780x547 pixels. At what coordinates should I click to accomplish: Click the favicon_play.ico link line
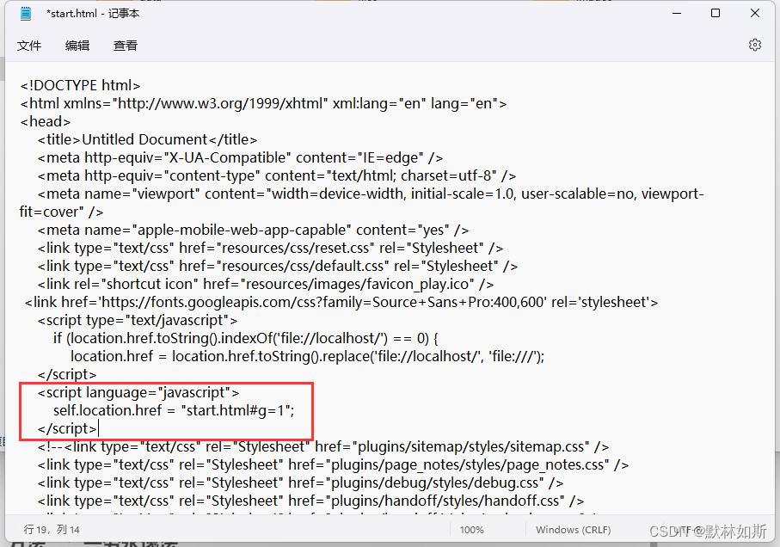(266, 284)
